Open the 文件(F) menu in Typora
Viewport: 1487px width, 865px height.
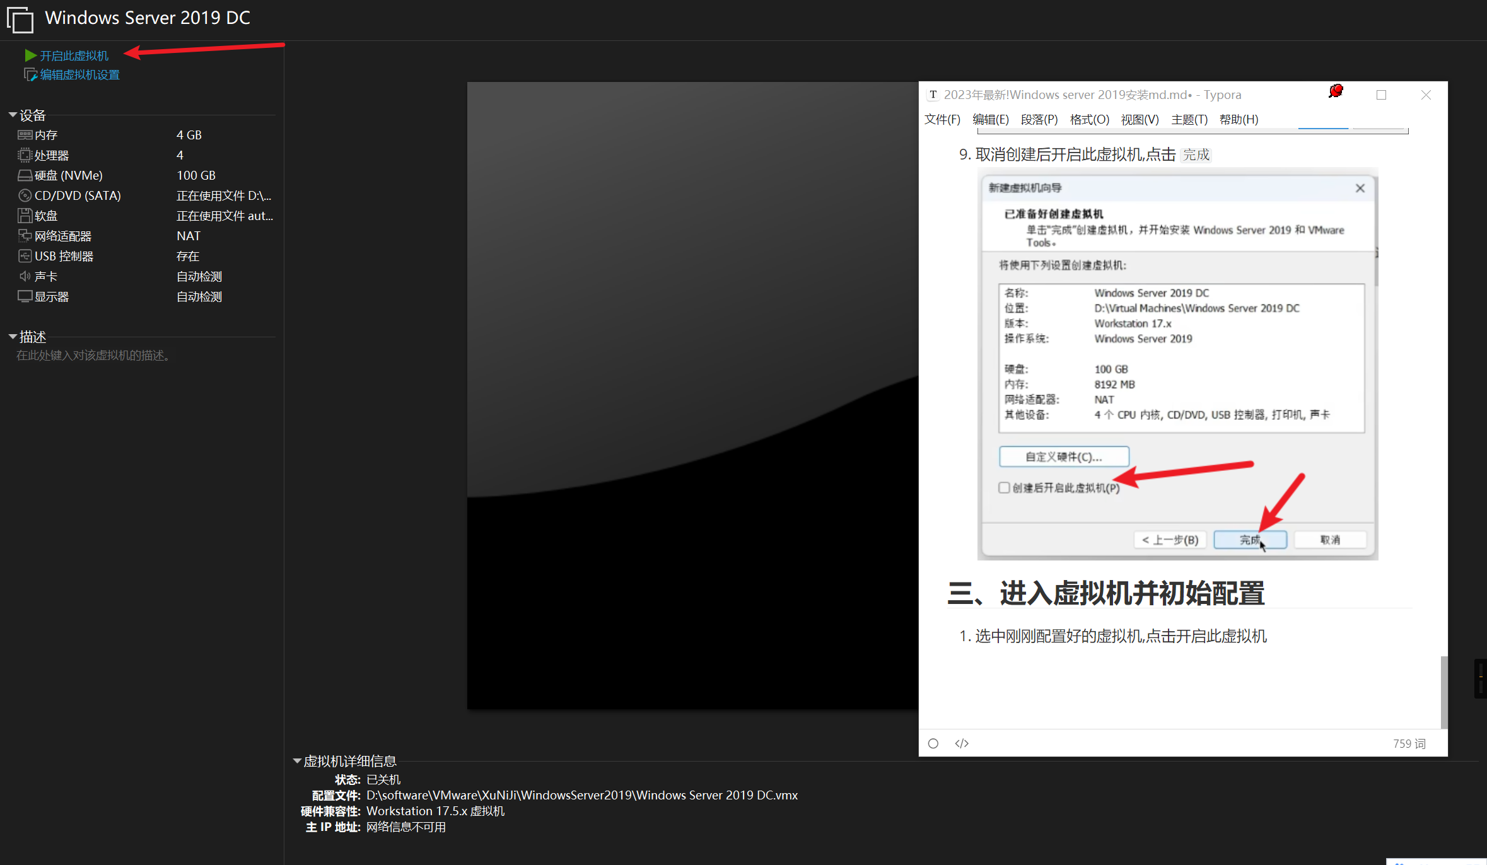pos(942,120)
